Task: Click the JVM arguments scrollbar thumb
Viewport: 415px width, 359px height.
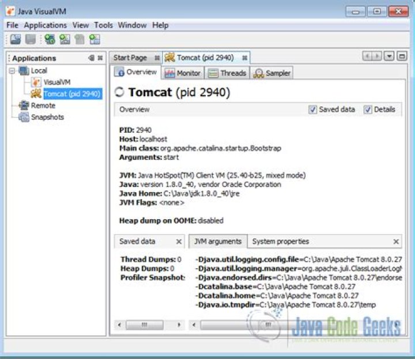Action: coord(268,324)
